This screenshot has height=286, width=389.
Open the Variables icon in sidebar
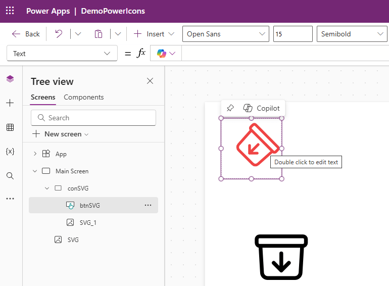pyautogui.click(x=10, y=152)
